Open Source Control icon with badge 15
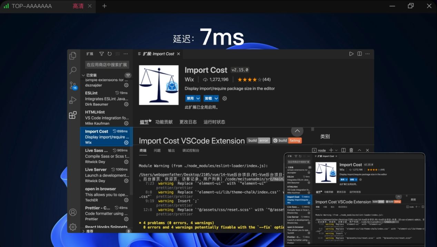437x247 pixels. [x=73, y=85]
